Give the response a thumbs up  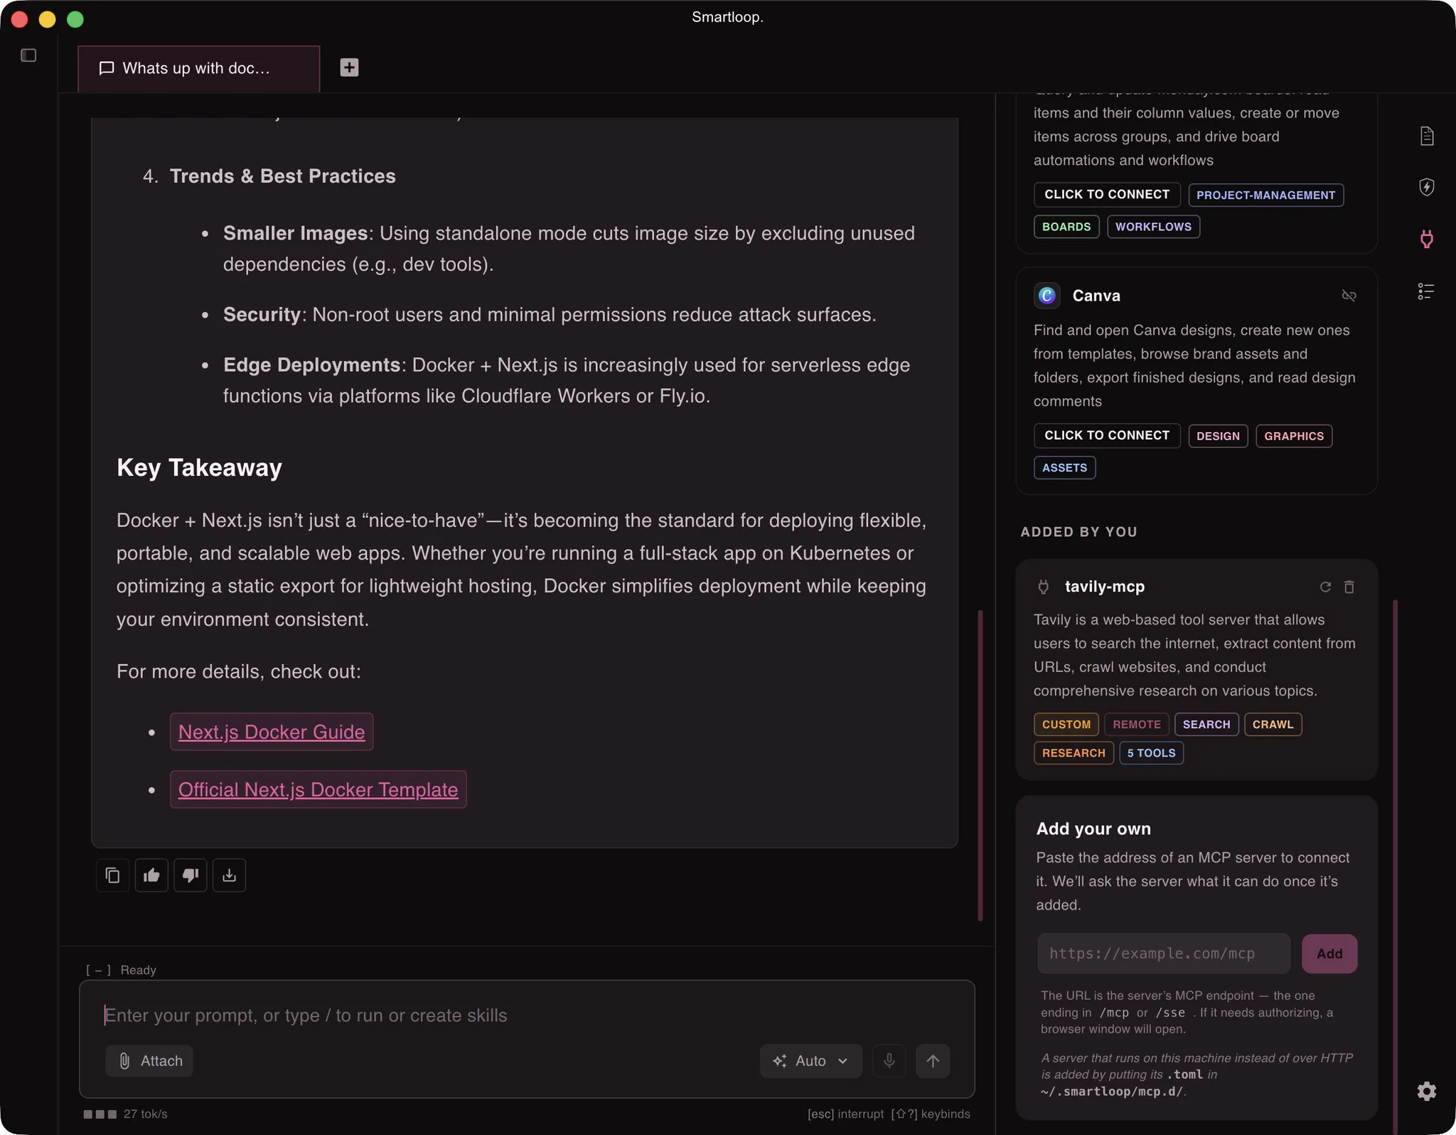151,875
